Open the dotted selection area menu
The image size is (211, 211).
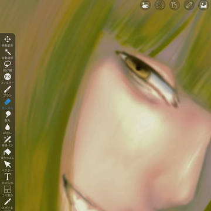[160, 5]
